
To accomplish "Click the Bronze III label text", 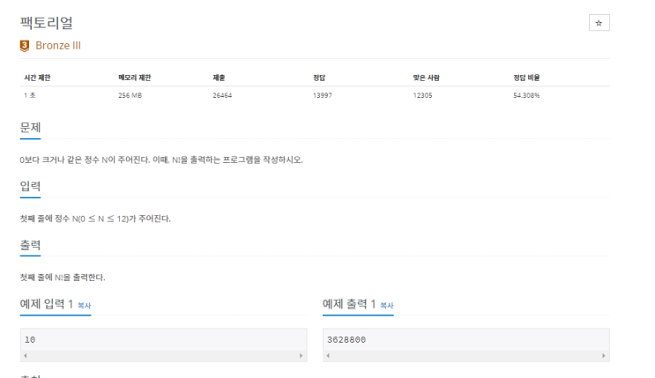I will pos(58,46).
